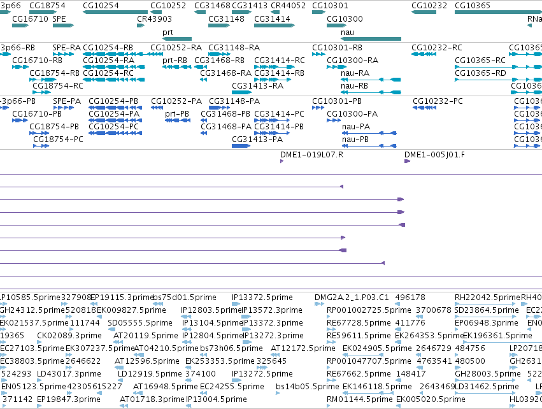The width and height of the screenshot is (542, 409).
Task: Select EST EK146118.5prime
Action: 377,387
